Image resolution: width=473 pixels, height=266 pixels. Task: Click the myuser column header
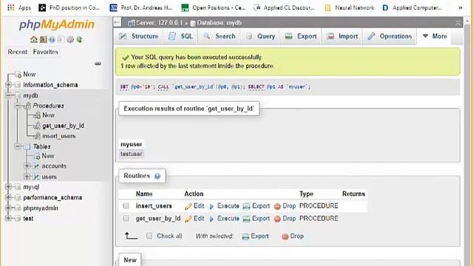132,145
